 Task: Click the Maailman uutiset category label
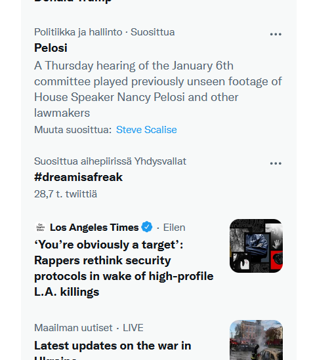coord(73,328)
